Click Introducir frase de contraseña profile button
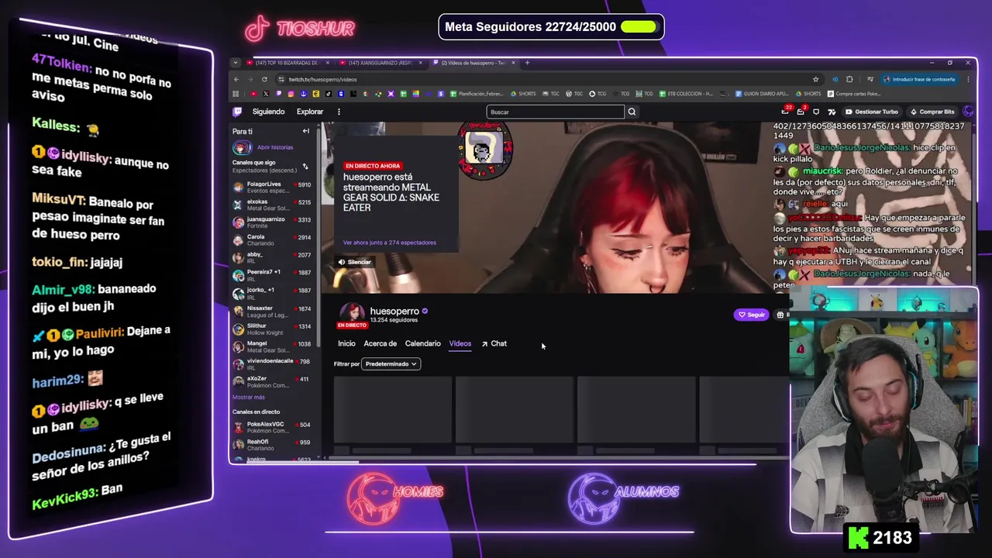Screen dimensions: 992x558 919,79
